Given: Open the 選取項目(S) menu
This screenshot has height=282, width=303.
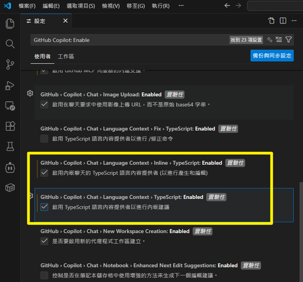Looking at the screenshot, I should [81, 6].
